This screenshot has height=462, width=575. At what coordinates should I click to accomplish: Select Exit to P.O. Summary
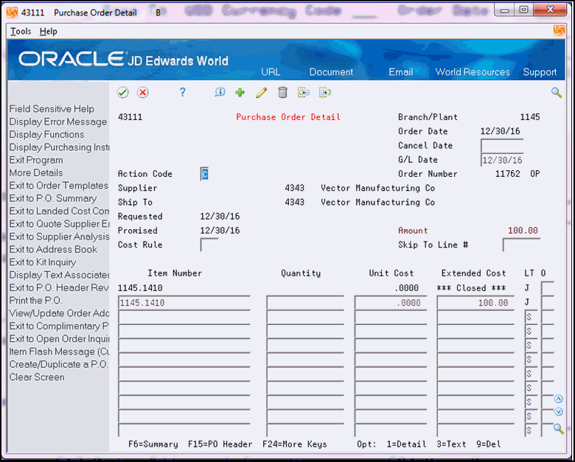tap(53, 198)
